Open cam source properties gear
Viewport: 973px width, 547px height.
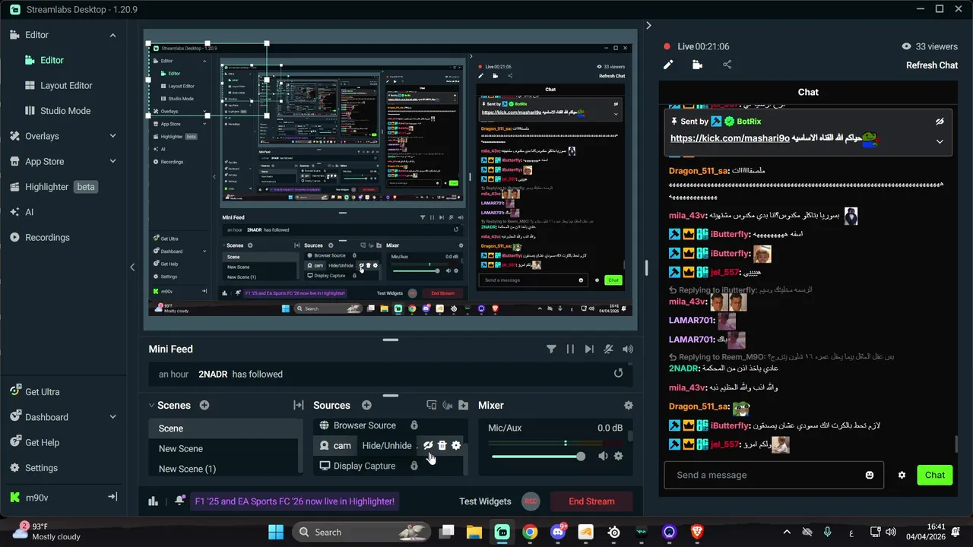456,445
